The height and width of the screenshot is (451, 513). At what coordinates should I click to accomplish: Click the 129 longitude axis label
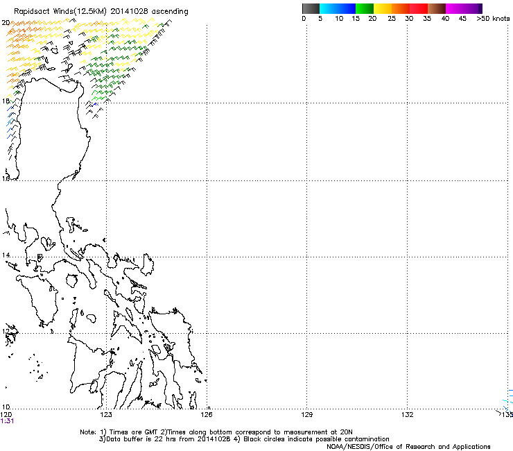[306, 415]
